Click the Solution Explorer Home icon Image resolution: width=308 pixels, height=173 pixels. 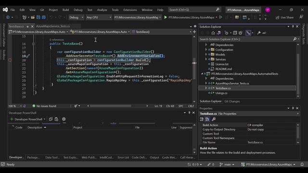click(x=213, y=33)
